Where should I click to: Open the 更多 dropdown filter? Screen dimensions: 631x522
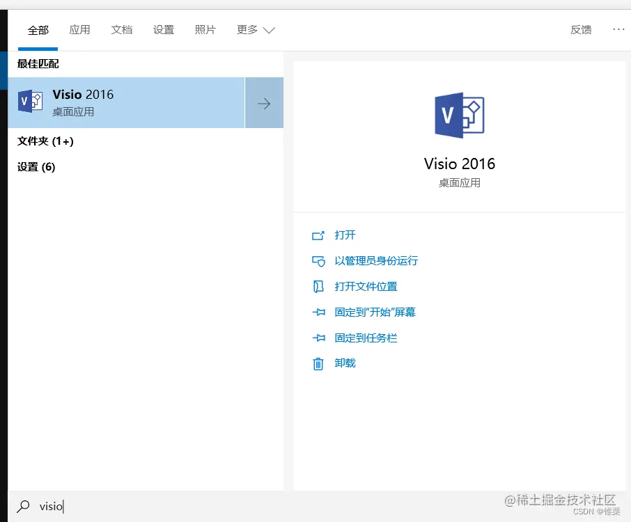coord(256,30)
